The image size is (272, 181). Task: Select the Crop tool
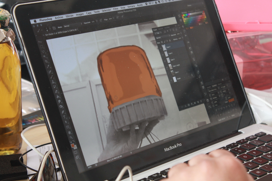pos(46,61)
